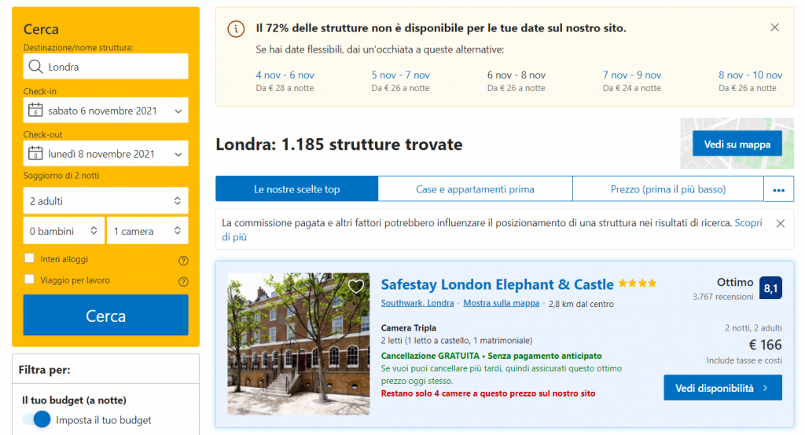Click the heart icon on the hotel photo
805x435 pixels.
[x=356, y=287]
